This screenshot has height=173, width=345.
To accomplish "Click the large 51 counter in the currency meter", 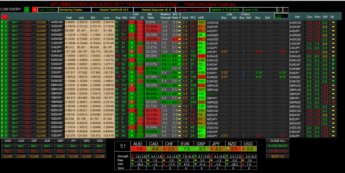I will click(x=123, y=146).
